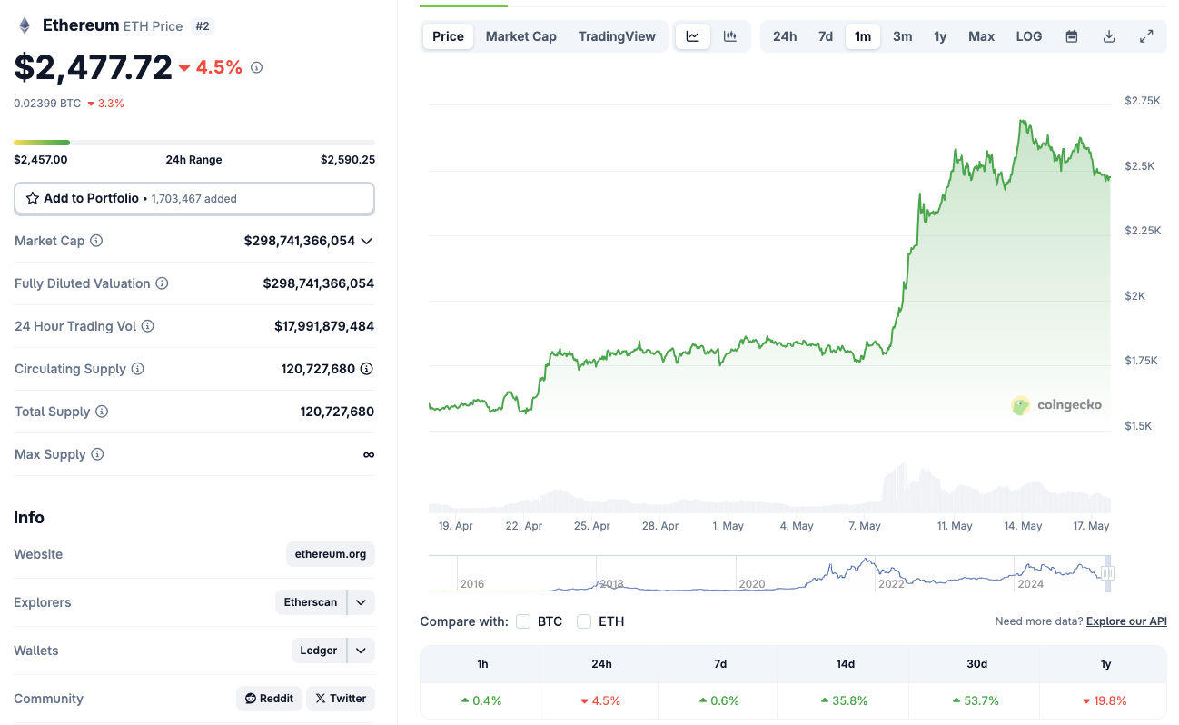Expand the Etherscan explorers dropdown arrow
Image resolution: width=1179 pixels, height=725 pixels.
(361, 602)
